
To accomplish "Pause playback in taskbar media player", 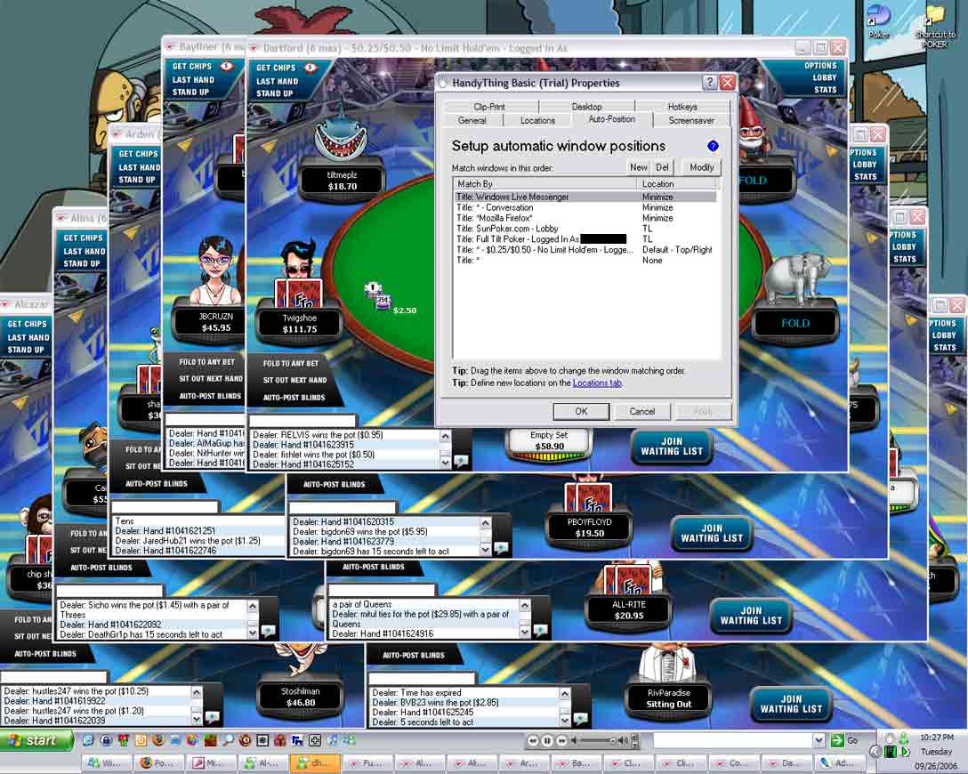I will (x=547, y=741).
